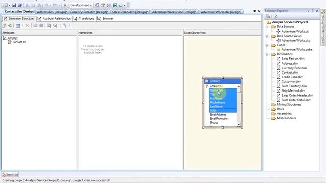Viewport: 326px width, 183px height.
Task: Select the Mining Structures folder
Action: pos(289,104)
